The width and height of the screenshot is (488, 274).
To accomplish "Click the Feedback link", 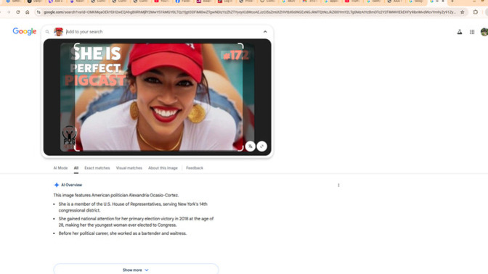I will click(195, 167).
